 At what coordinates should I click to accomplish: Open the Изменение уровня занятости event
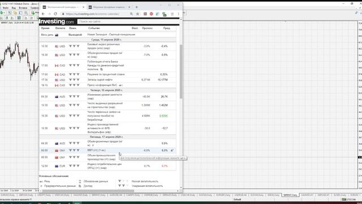pos(105,96)
